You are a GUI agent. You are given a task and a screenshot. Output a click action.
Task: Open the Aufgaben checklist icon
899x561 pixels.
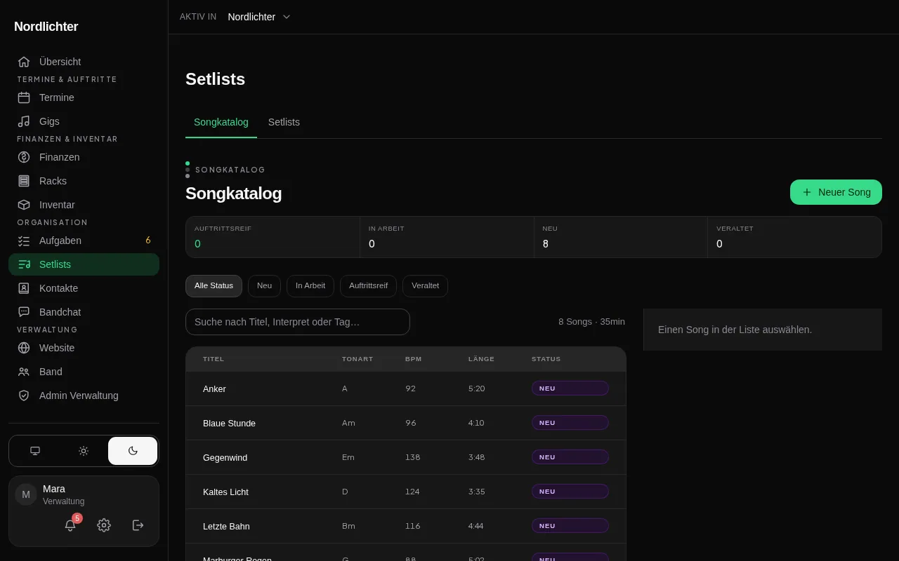[x=24, y=241]
